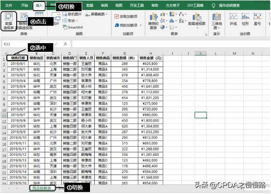Select the 销售城市 header cell
Screen dimensions: 271x194
[x=53, y=58]
